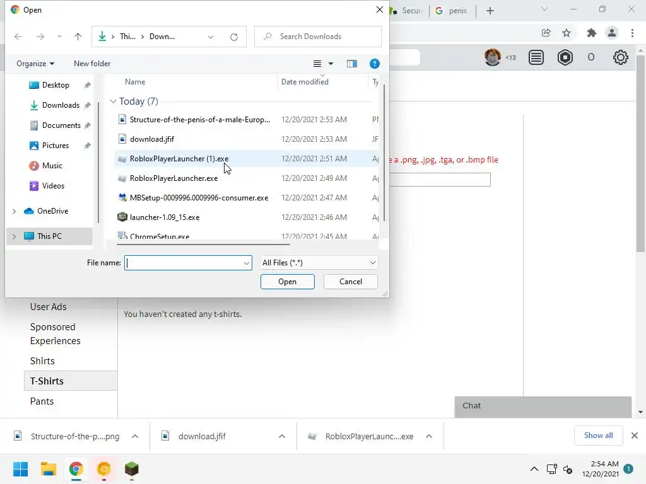This screenshot has width=646, height=484.
Task: Open the Organize menu
Action: (x=35, y=64)
